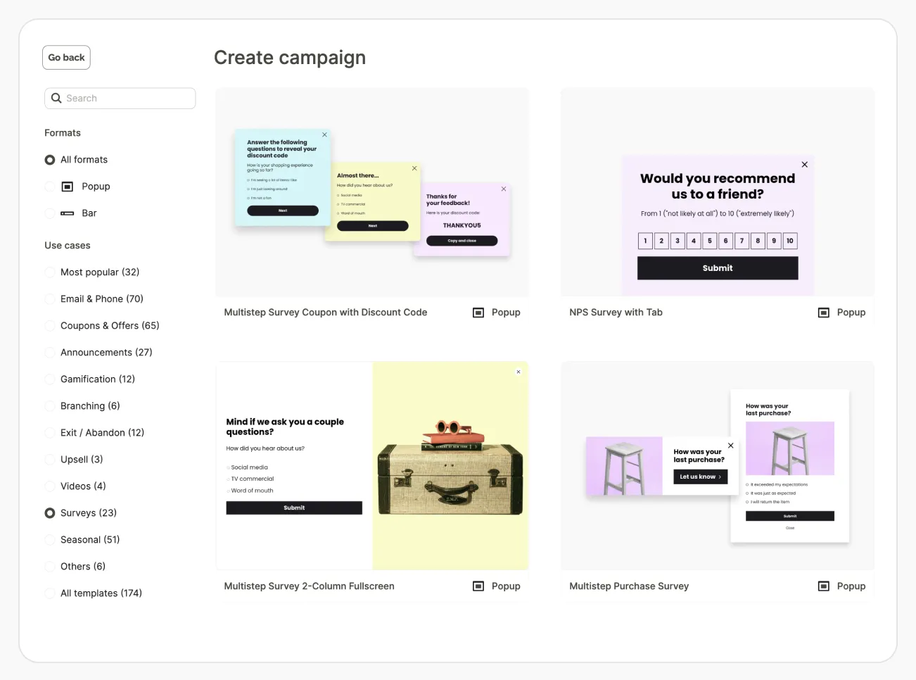Image resolution: width=916 pixels, height=680 pixels.
Task: Click X on 'Thanks for your feedback!' card
Action: point(504,189)
